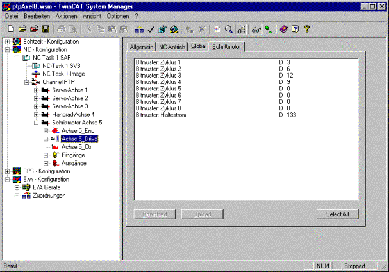
Task: Click the greyed X toolbar icon
Action: point(202,30)
